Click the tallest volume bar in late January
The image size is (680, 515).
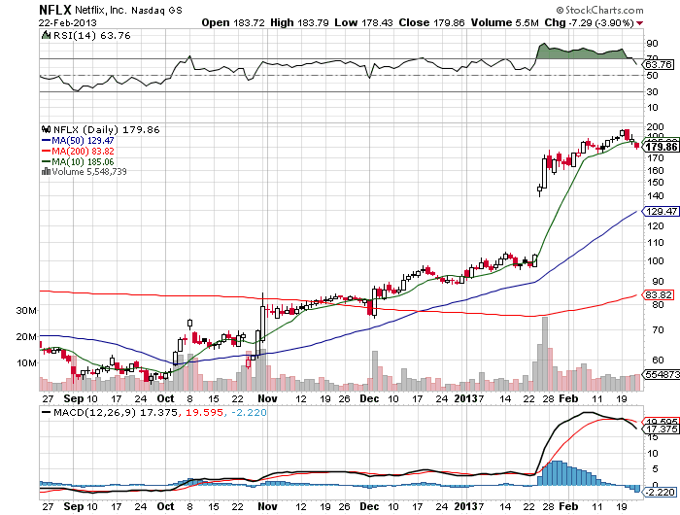tap(545, 354)
